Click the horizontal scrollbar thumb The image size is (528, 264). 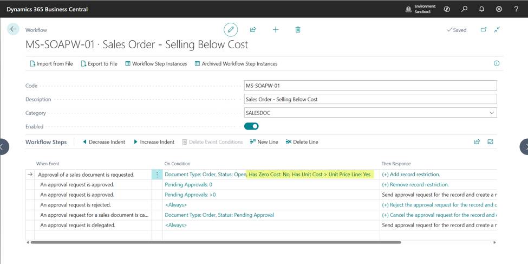click(216, 242)
